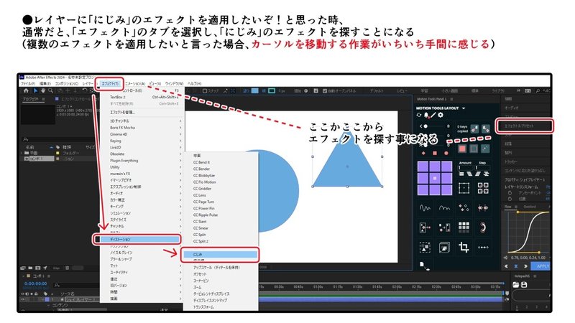Click the pink circle keyframe icon
The width and height of the screenshot is (575, 323).
446,153
